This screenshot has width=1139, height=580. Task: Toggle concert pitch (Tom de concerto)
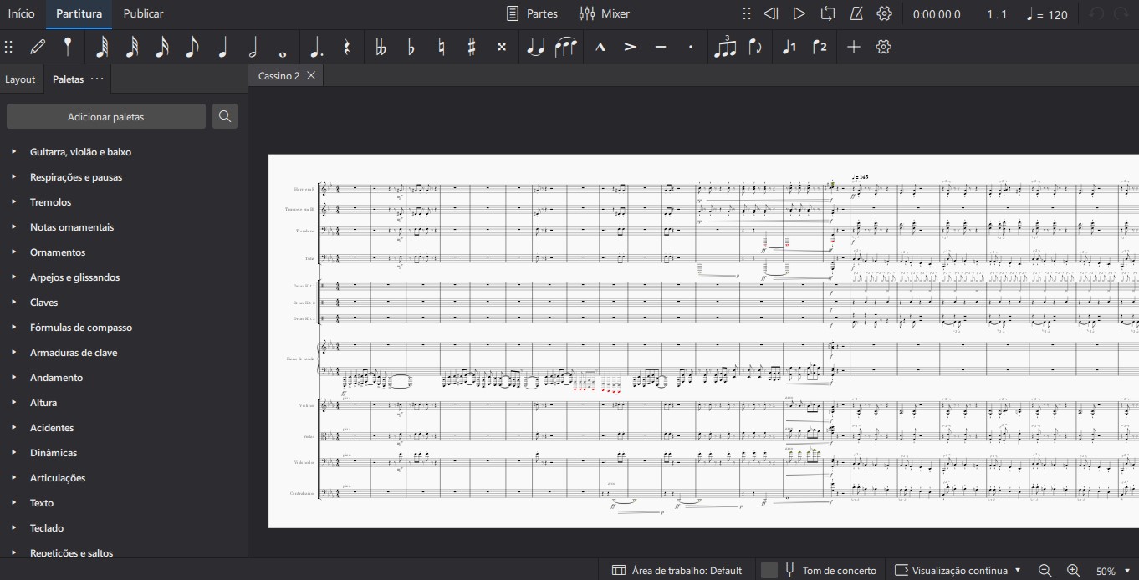tap(820, 570)
